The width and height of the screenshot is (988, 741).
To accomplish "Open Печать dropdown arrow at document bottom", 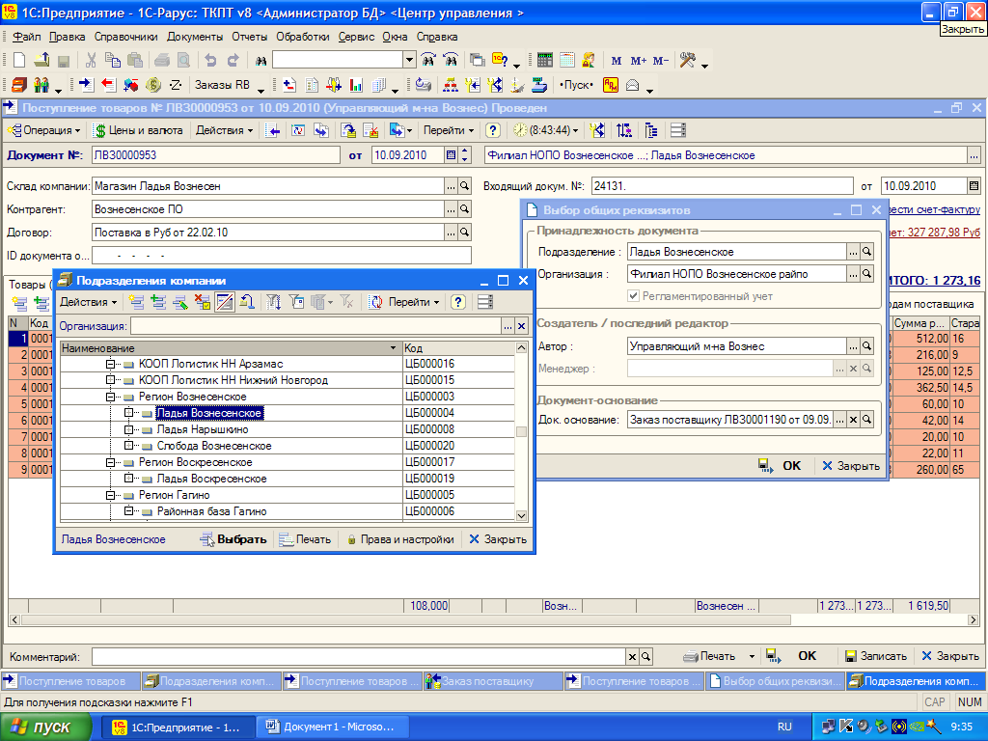I will point(752,656).
